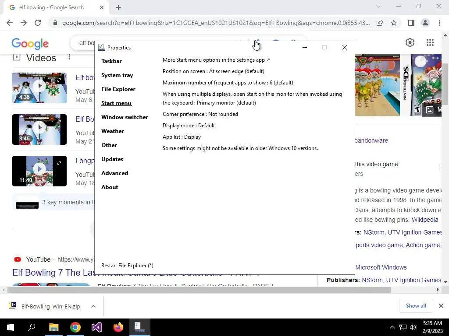449x336 pixels.
Task: Toggle App list display setting
Action: click(182, 137)
